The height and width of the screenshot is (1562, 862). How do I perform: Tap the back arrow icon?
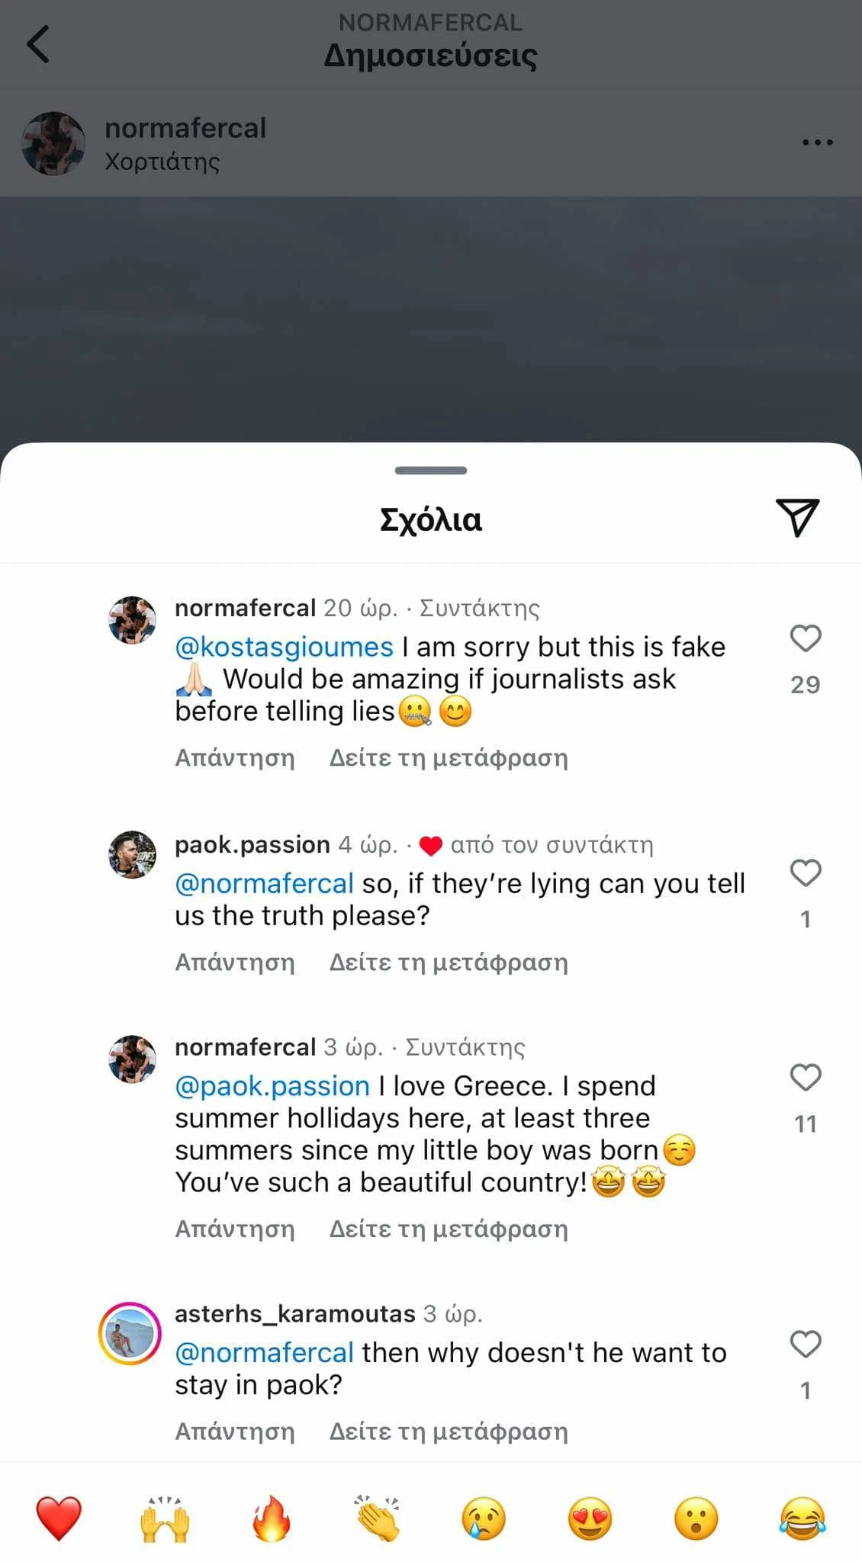(x=38, y=44)
